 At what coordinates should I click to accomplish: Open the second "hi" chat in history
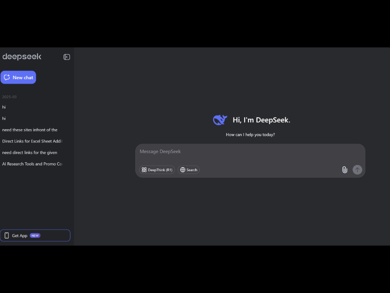(4, 118)
